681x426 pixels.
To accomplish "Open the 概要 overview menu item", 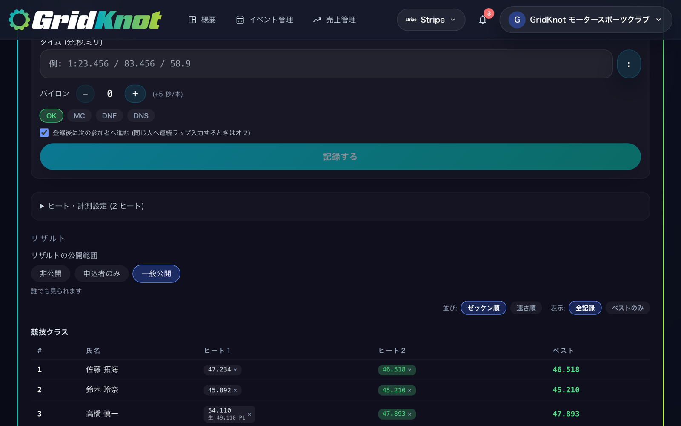I will (202, 20).
